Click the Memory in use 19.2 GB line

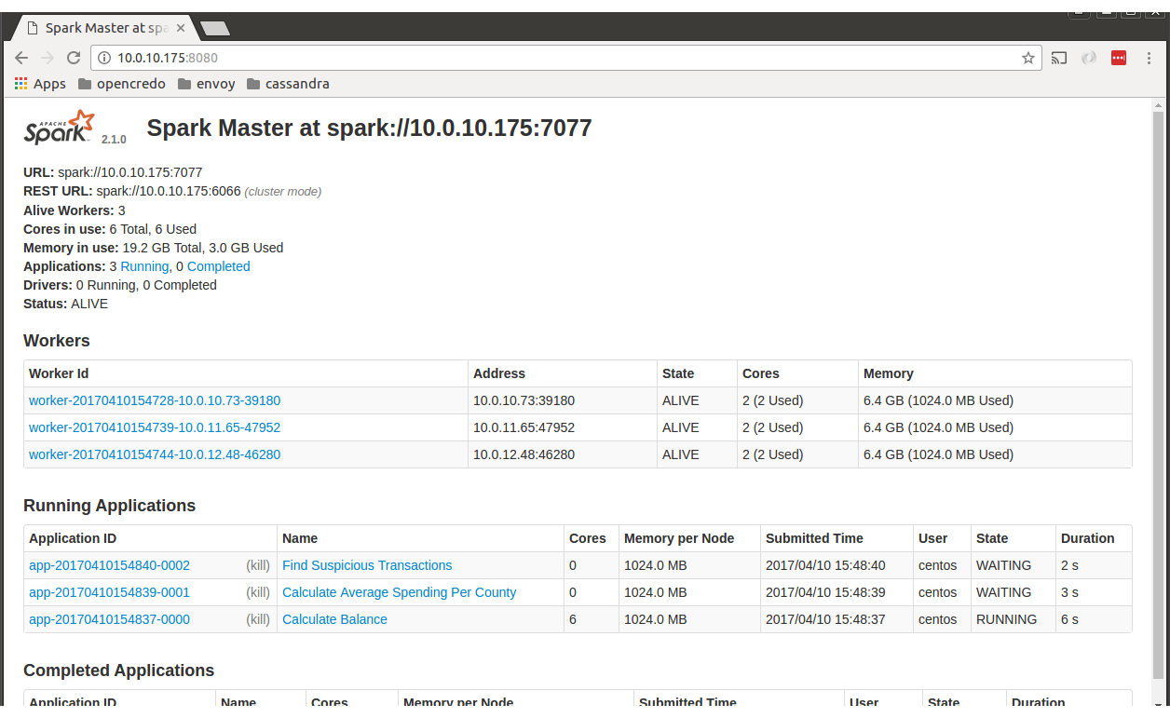tap(154, 248)
